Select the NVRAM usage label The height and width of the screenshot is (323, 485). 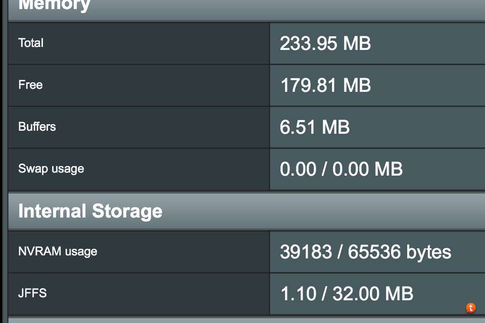[58, 251]
